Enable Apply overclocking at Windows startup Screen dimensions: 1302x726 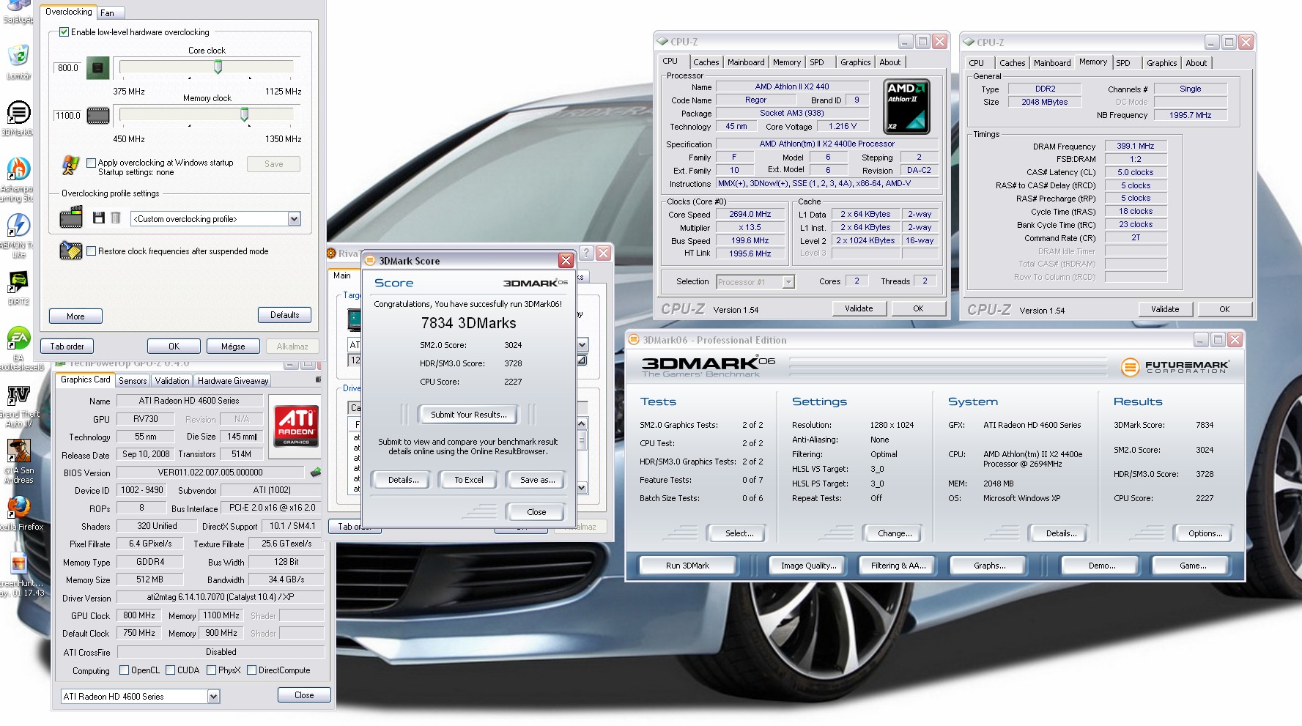92,163
